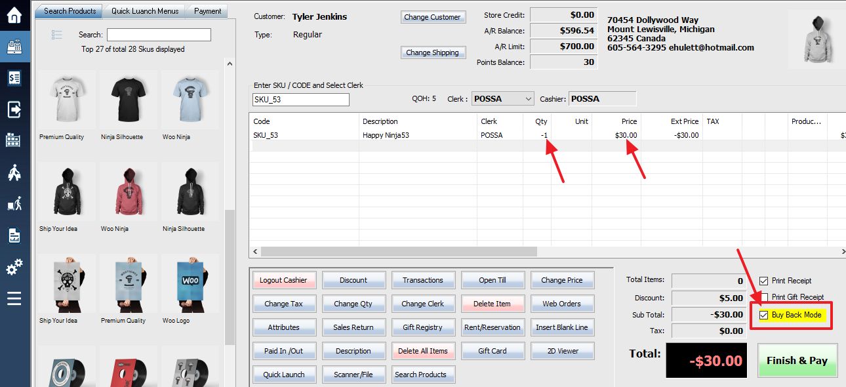Open the Web Orders button
Screen dimensions: 846x387
click(562, 304)
